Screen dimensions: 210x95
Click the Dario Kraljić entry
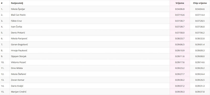(x=17, y=86)
